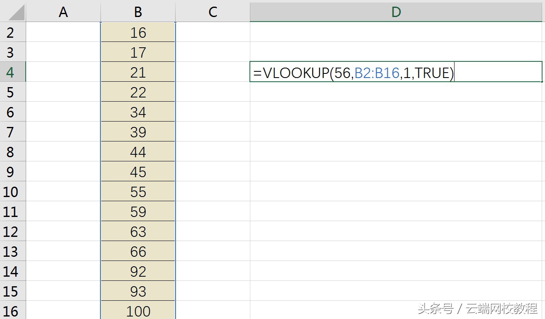Screen dimensions: 545x319
Task: Click cell containing 44
Action: (x=138, y=151)
